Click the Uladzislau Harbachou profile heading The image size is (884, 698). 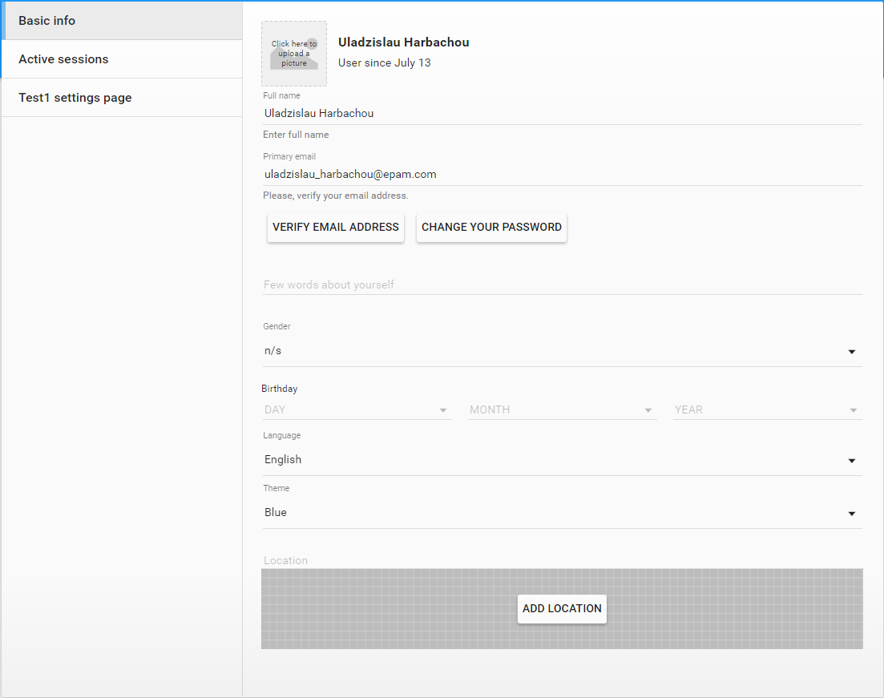tap(404, 42)
